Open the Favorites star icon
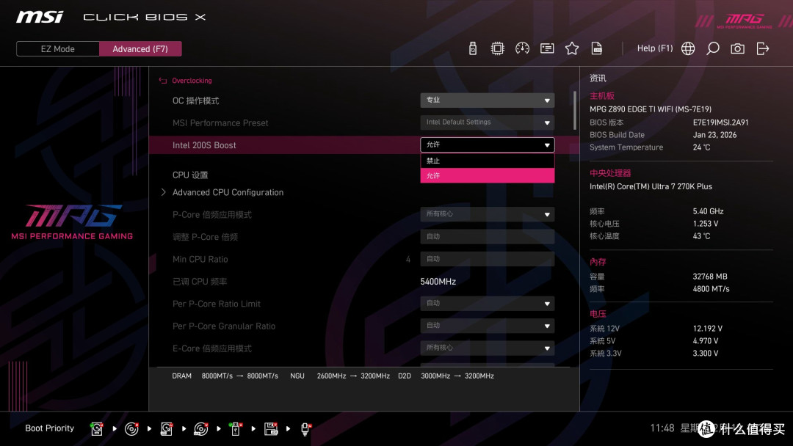The image size is (793, 446). coord(571,48)
